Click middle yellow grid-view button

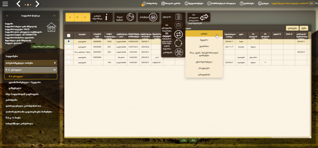(x=78, y=17)
